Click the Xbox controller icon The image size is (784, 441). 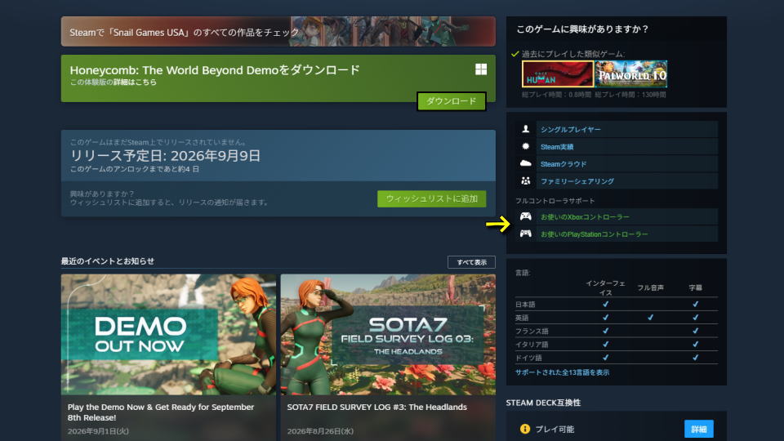point(525,216)
